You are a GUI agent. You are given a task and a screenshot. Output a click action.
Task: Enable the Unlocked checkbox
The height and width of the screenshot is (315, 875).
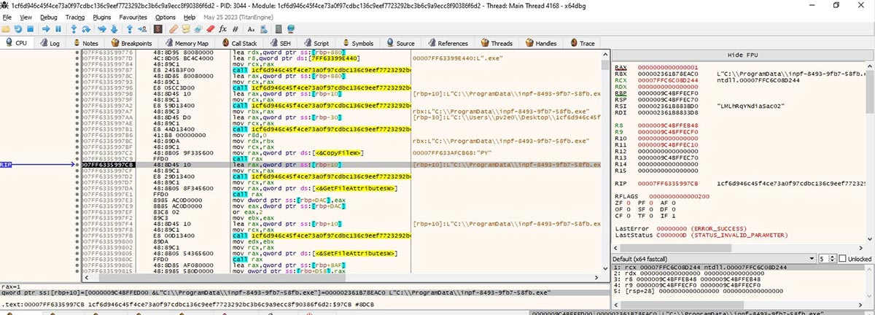tap(841, 259)
